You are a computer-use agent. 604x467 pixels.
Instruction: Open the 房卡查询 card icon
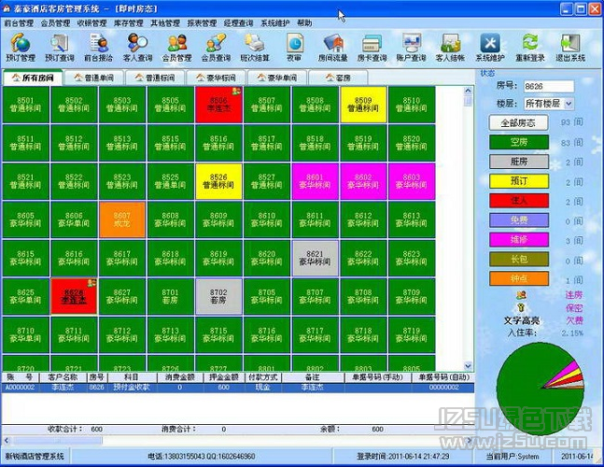[x=372, y=48]
